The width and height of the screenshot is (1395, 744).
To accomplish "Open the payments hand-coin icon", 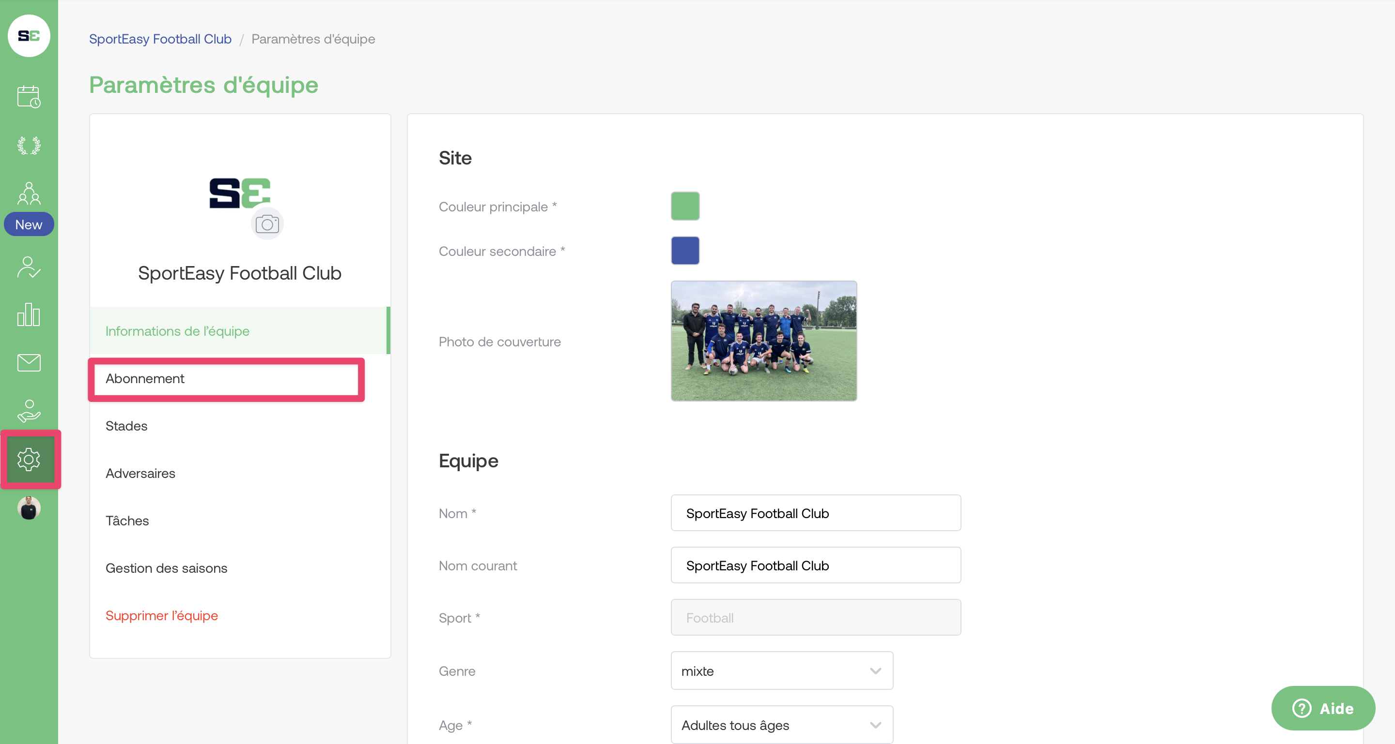I will (29, 411).
